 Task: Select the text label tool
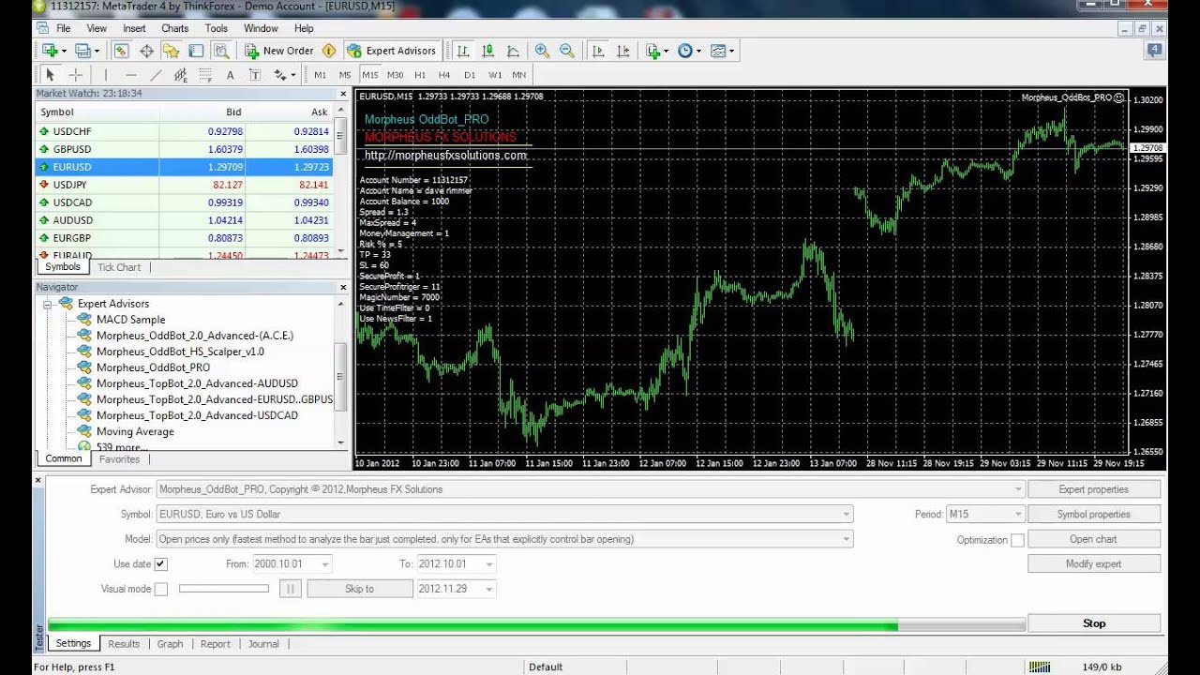pos(255,75)
